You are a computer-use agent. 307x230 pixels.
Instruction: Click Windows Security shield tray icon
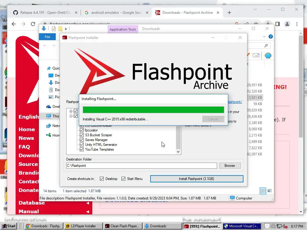(x=267, y=226)
